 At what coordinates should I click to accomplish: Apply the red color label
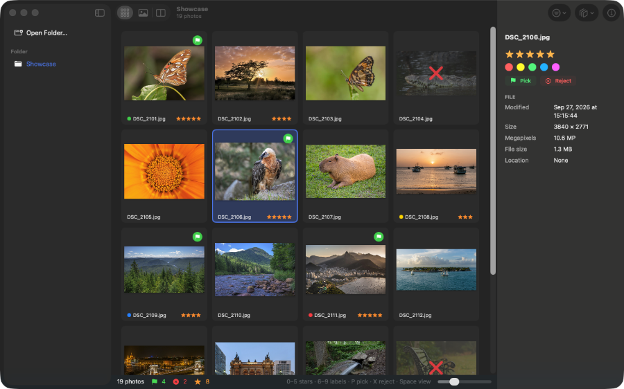tap(509, 67)
